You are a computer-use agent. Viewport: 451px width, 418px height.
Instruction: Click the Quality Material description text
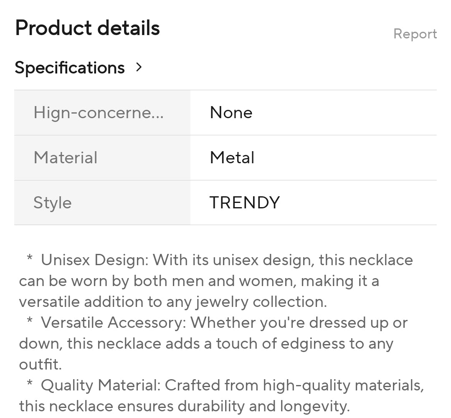pyautogui.click(x=221, y=395)
